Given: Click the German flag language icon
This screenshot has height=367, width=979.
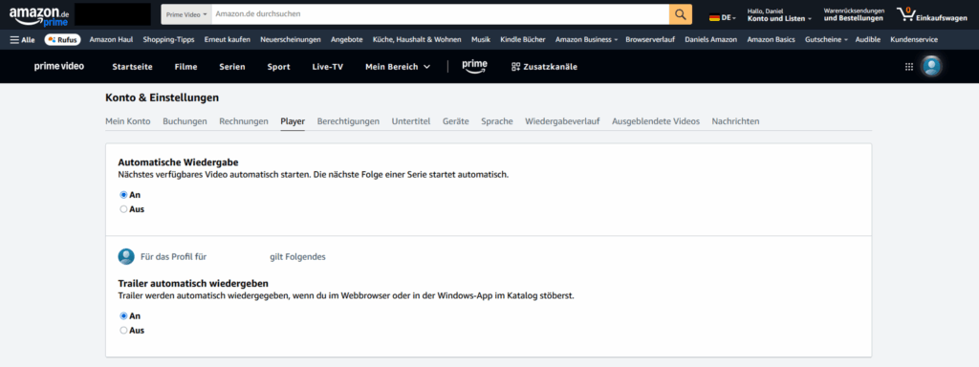Looking at the screenshot, I should [715, 18].
